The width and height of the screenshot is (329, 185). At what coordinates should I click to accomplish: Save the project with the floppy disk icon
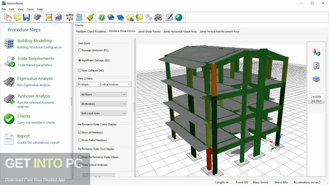pyautogui.click(x=26, y=17)
